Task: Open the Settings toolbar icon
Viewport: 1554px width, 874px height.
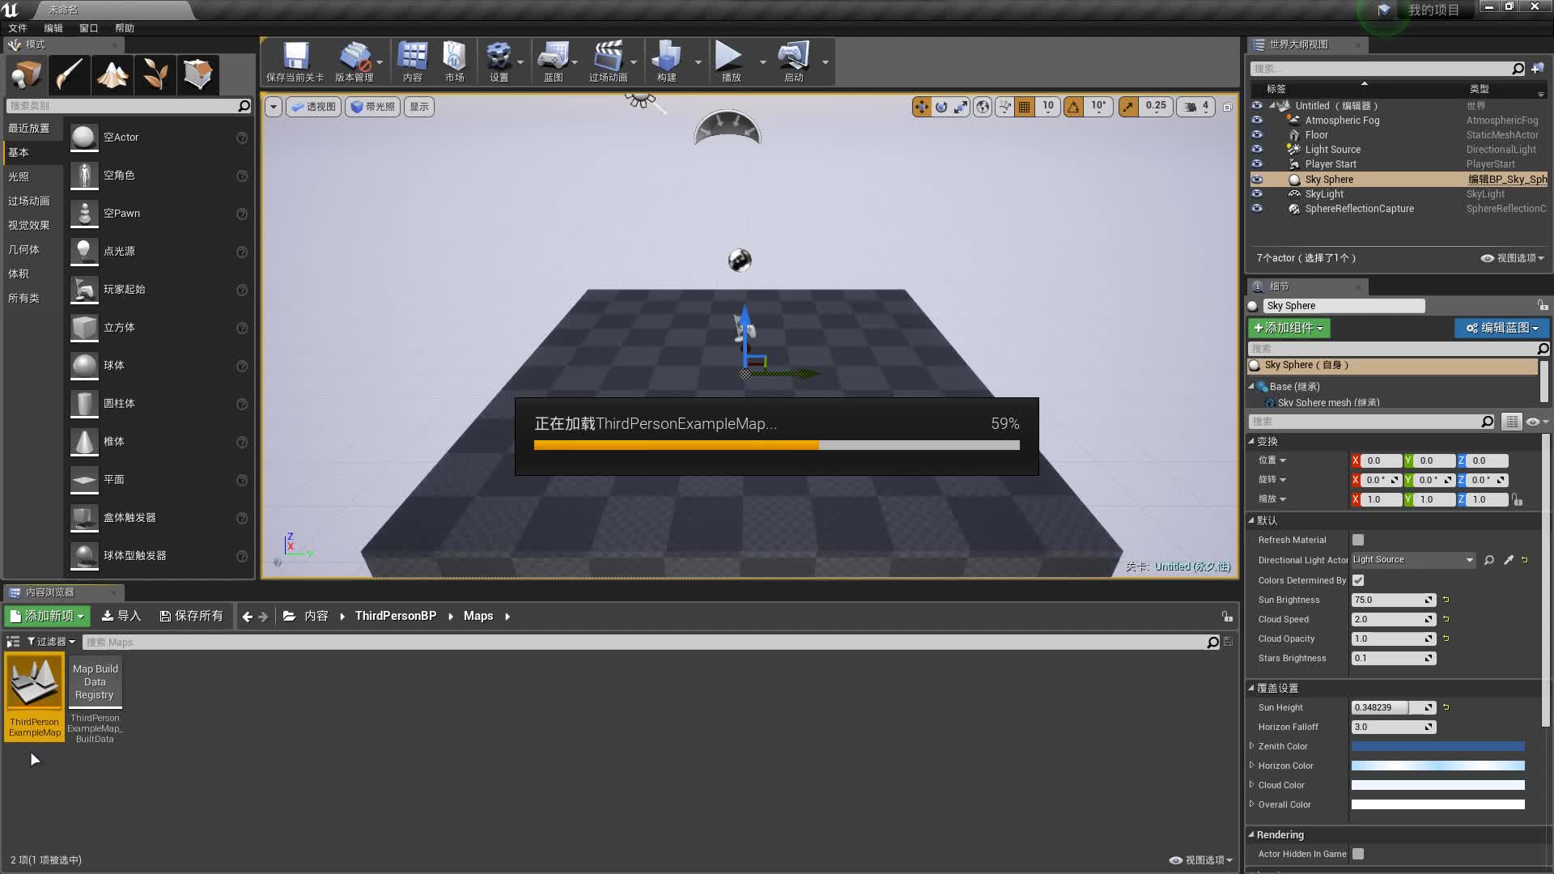Action: [499, 57]
